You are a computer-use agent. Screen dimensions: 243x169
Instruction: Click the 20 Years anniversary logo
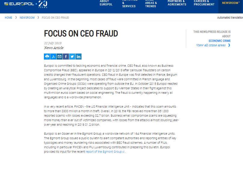pyautogui.click(x=43, y=4)
